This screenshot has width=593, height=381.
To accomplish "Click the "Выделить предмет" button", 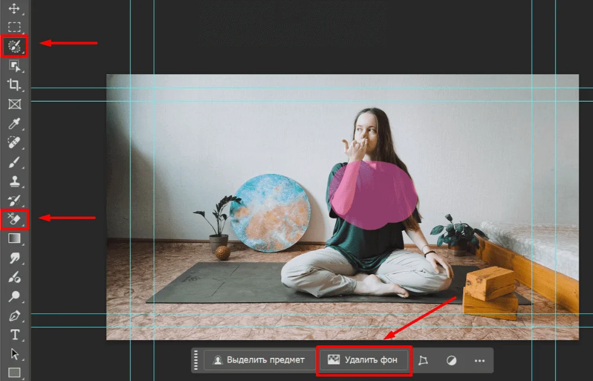I will tap(260, 360).
